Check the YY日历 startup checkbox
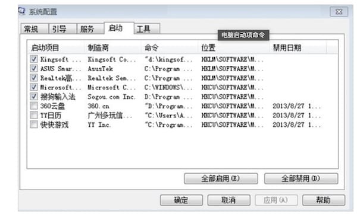This screenshot has height=214, width=357. click(34, 115)
